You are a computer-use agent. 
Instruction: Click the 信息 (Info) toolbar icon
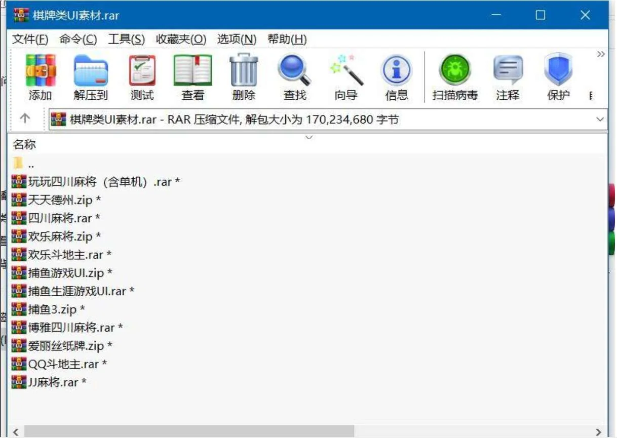click(396, 71)
